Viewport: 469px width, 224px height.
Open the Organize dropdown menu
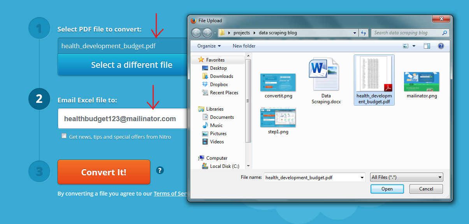[209, 46]
